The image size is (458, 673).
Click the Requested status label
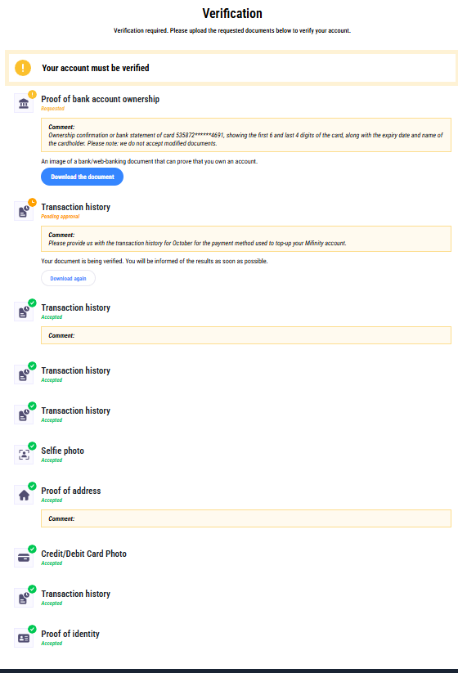point(53,109)
